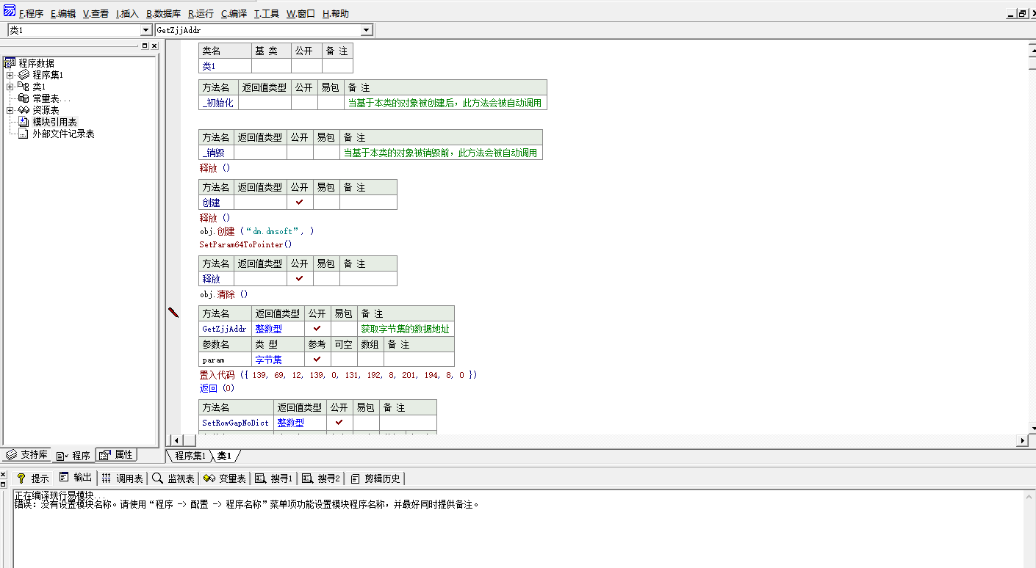Toggle 易包 cell for GetZjjAddr method
Screen dimensions: 1036x568
343,328
